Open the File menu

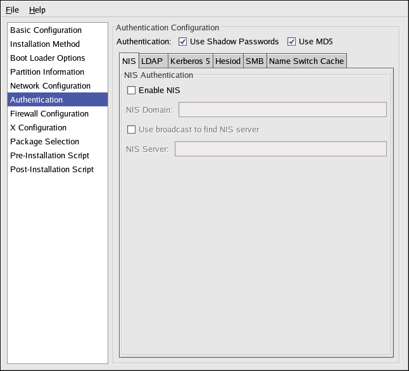pos(13,10)
